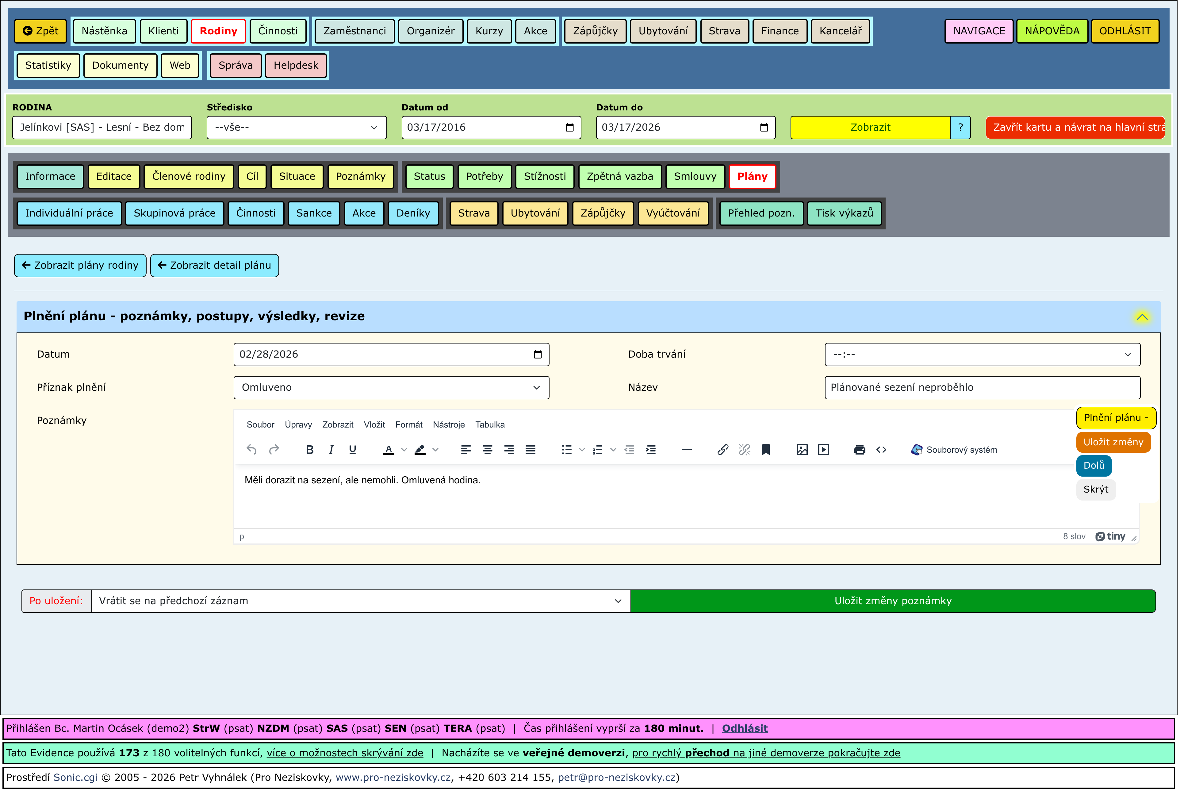Click the insert image icon

[x=802, y=450]
